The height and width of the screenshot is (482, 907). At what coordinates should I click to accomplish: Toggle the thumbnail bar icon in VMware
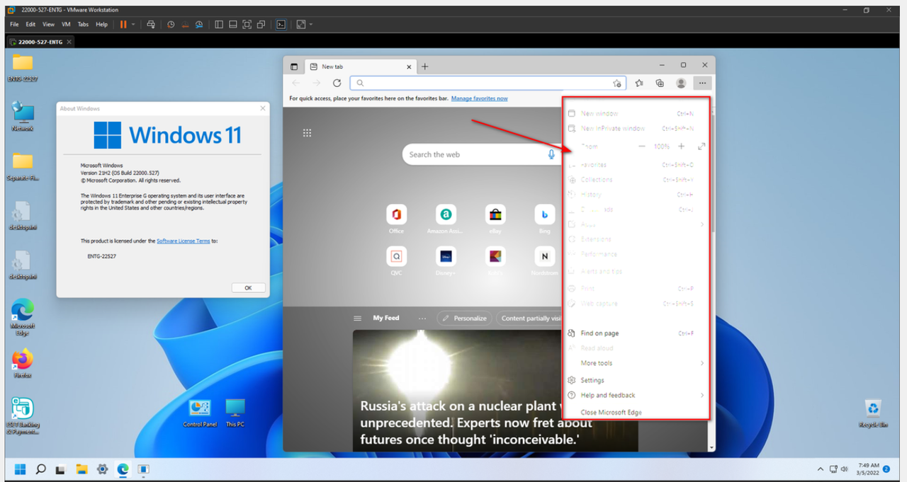232,24
